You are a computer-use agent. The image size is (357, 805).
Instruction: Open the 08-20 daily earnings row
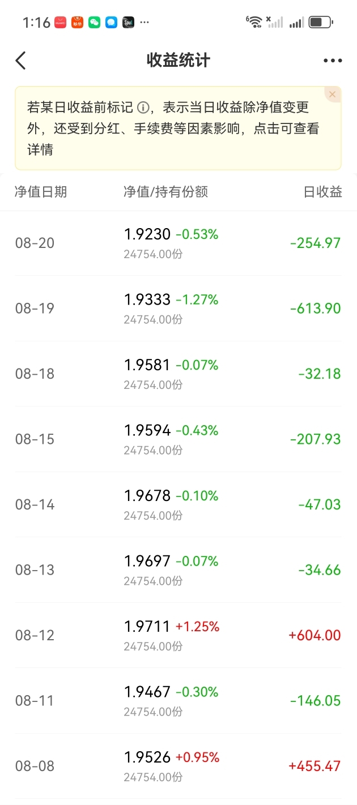[x=178, y=243]
